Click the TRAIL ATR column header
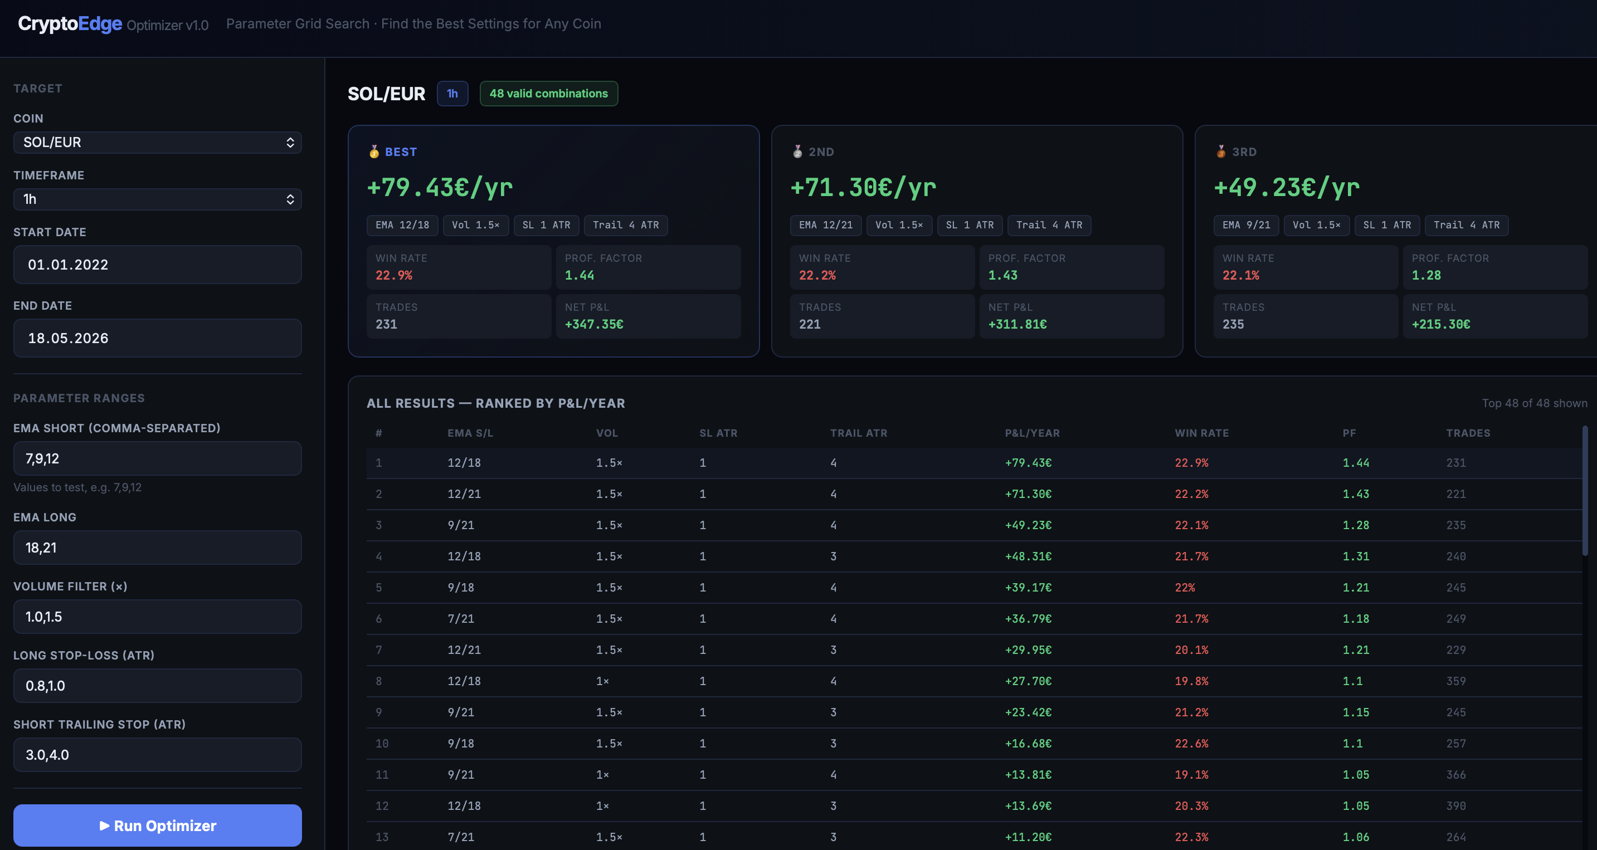Viewport: 1597px width, 850px height. [x=859, y=433]
